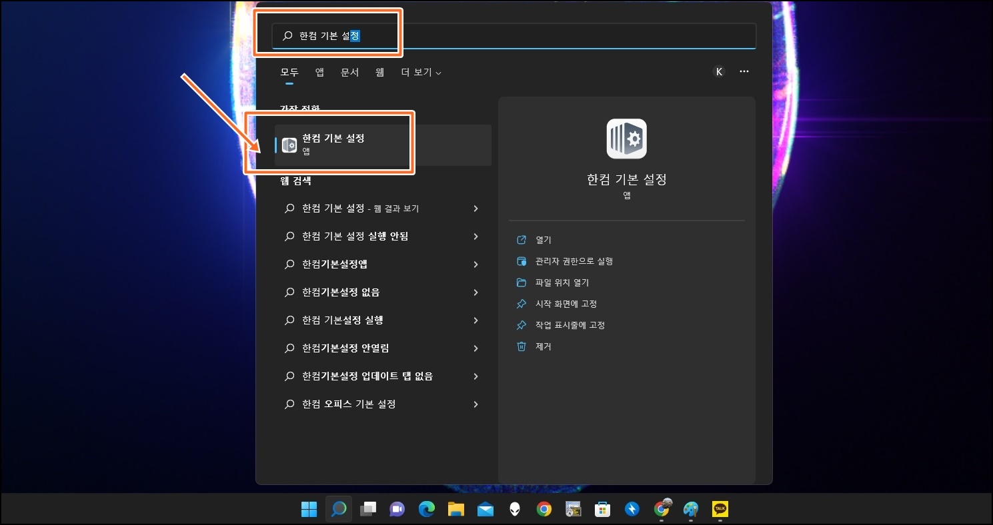Click the Windows Start button

[x=309, y=509]
